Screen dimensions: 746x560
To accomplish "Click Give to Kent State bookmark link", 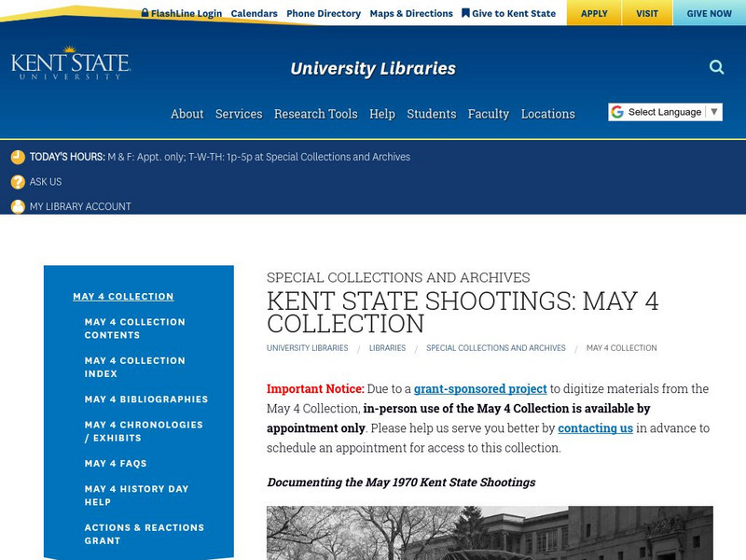I will point(508,13).
